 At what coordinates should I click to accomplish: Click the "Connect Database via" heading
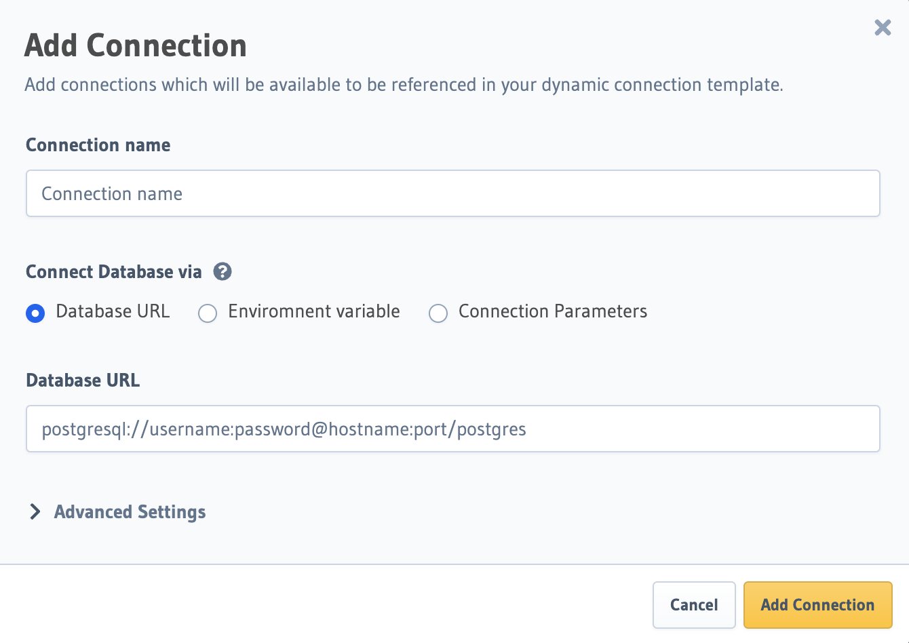point(114,272)
